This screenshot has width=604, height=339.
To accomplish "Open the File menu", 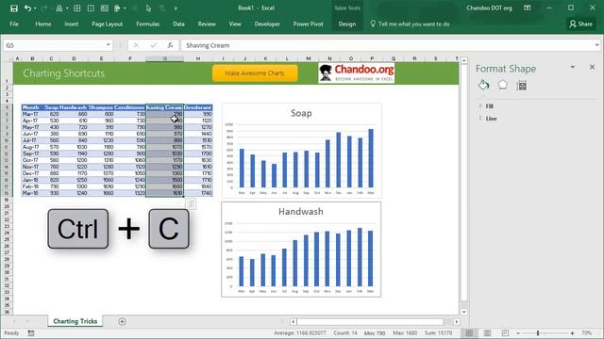I will point(14,24).
